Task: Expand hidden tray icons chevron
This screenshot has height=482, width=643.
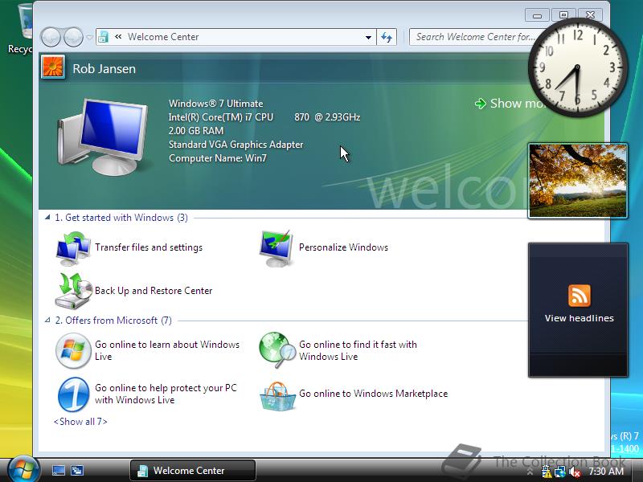Action: (530, 472)
